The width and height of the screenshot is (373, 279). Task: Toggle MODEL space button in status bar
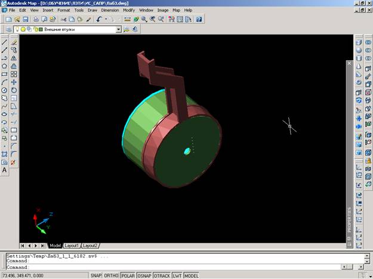click(192, 275)
